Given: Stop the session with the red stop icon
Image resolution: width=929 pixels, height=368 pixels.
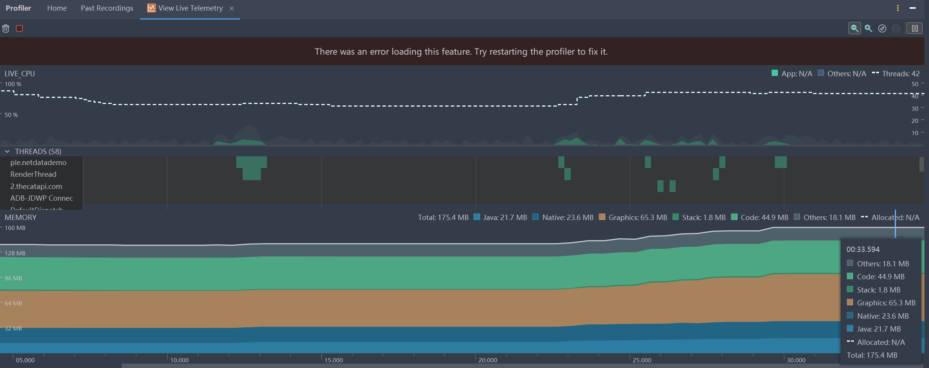Looking at the screenshot, I should tap(19, 28).
